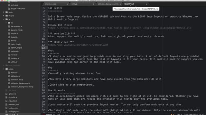The width and height of the screenshot is (206, 115).
Task: Select the README.md tab
Action: 129,4
